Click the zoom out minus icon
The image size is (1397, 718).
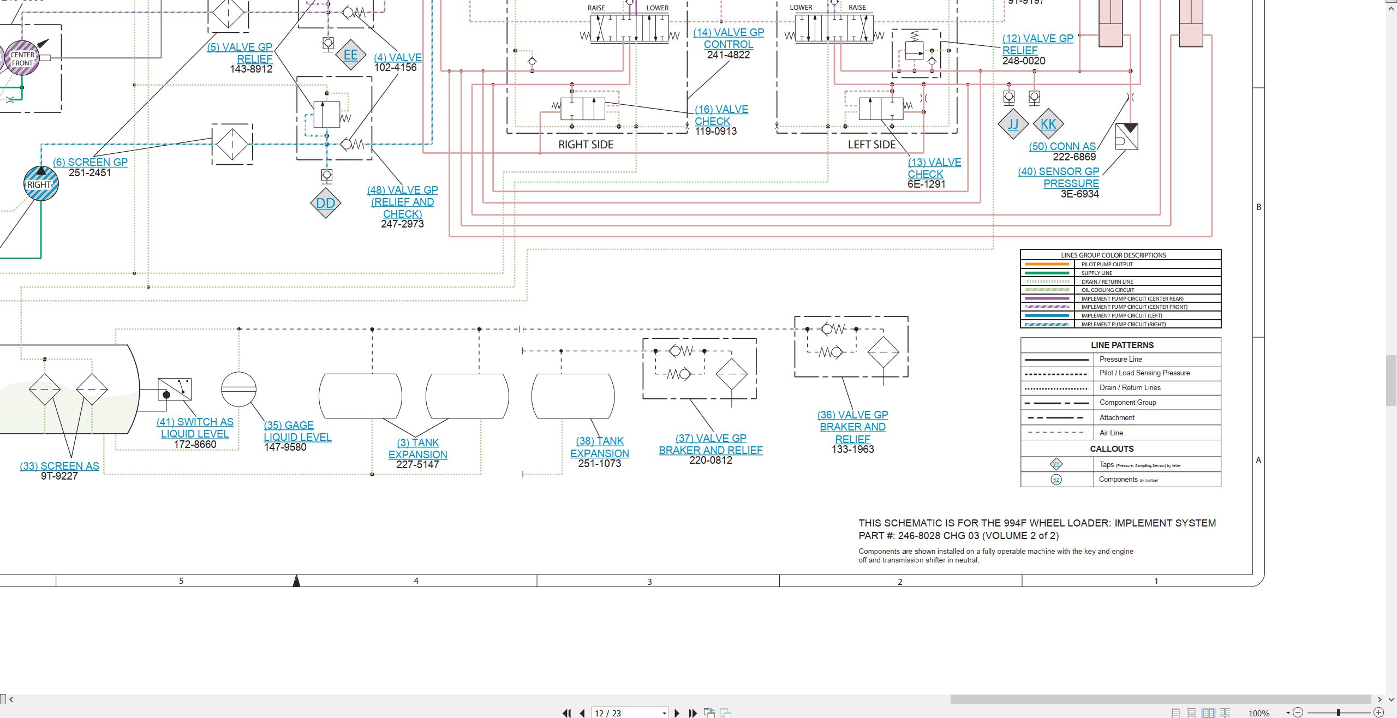[1298, 713]
